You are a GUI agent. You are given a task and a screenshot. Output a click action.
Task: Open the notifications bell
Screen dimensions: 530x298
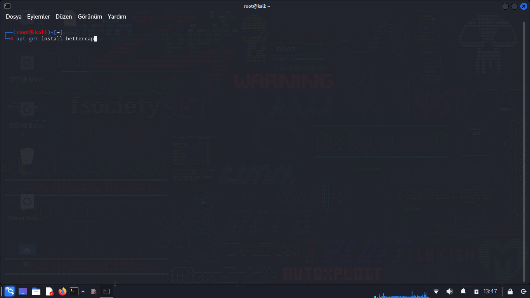click(463, 291)
